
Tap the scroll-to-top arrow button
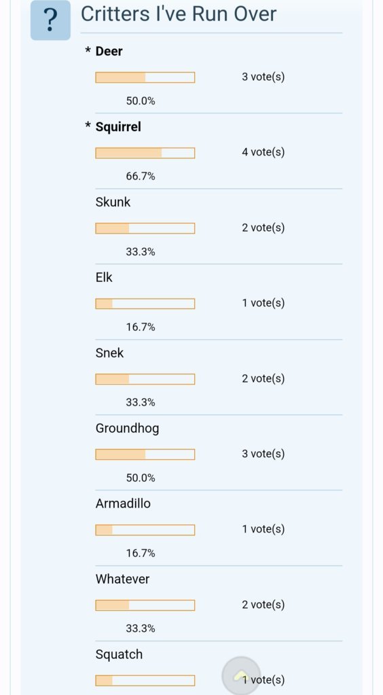coord(241,675)
